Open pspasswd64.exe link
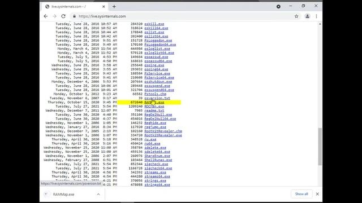This screenshot has width=362, height=203. pos(158,61)
